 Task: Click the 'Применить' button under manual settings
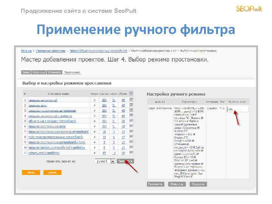pyautogui.click(x=156, y=184)
